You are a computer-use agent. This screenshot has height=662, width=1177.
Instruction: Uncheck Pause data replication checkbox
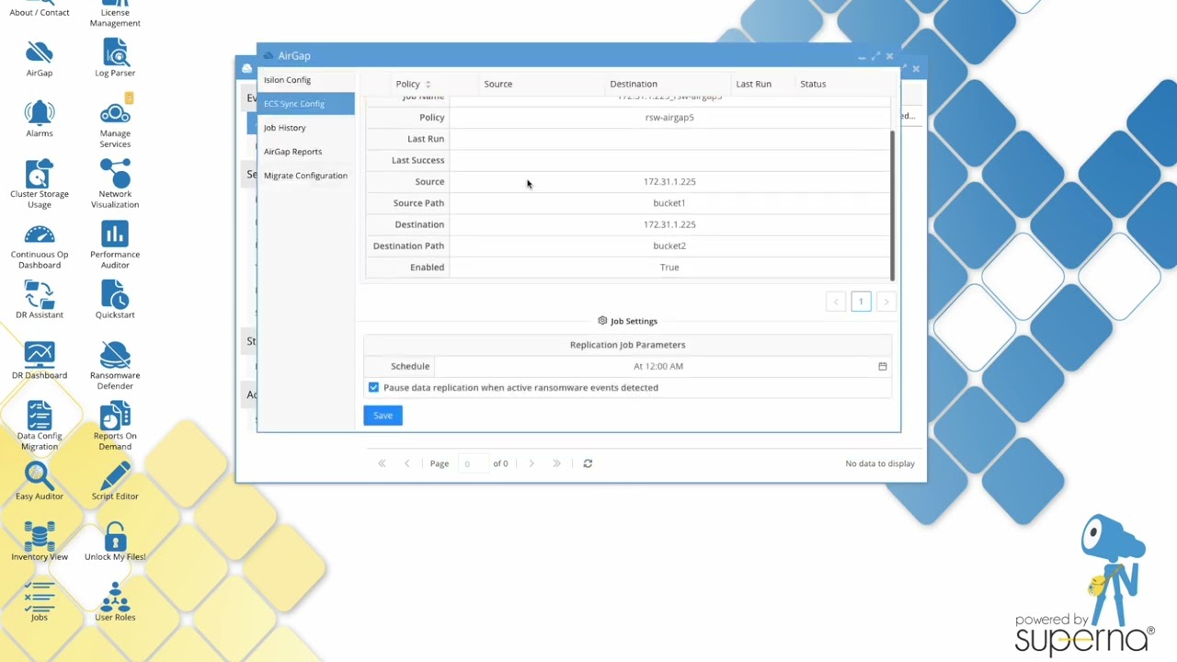click(373, 387)
